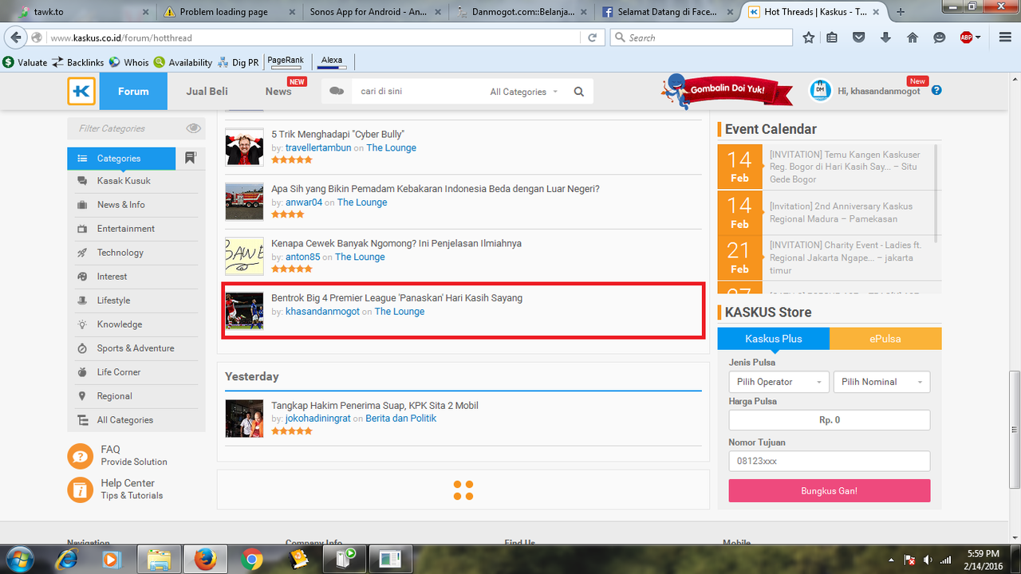1021x574 pixels.
Task: Click the bookmark icon beside Categories
Action: coord(190,158)
